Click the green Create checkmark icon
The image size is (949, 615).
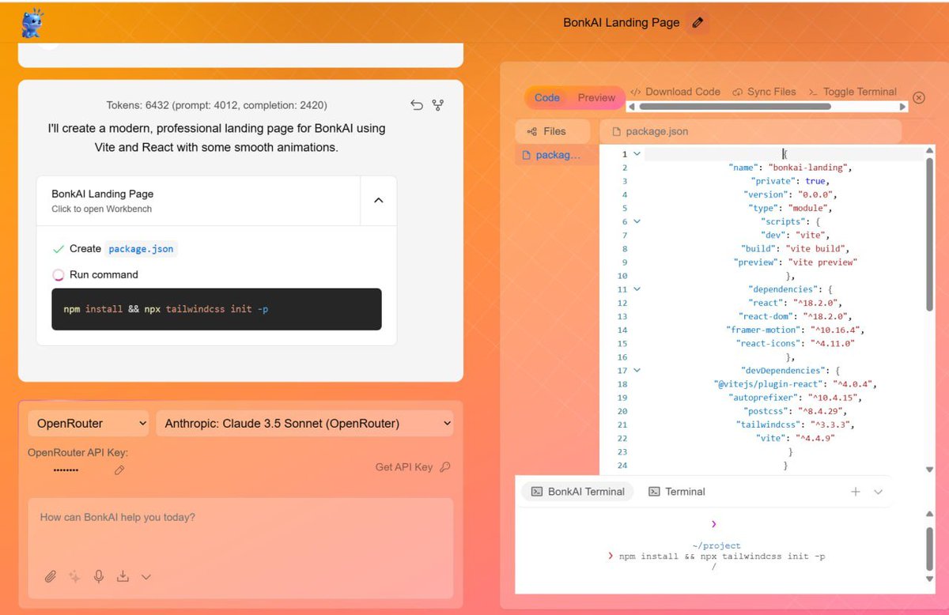(58, 249)
